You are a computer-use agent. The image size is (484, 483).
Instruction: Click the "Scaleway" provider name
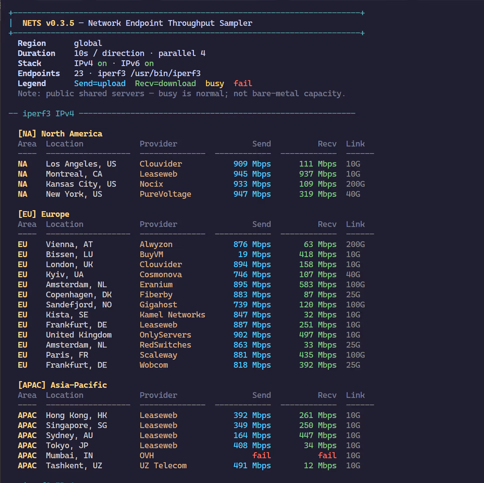(158, 355)
